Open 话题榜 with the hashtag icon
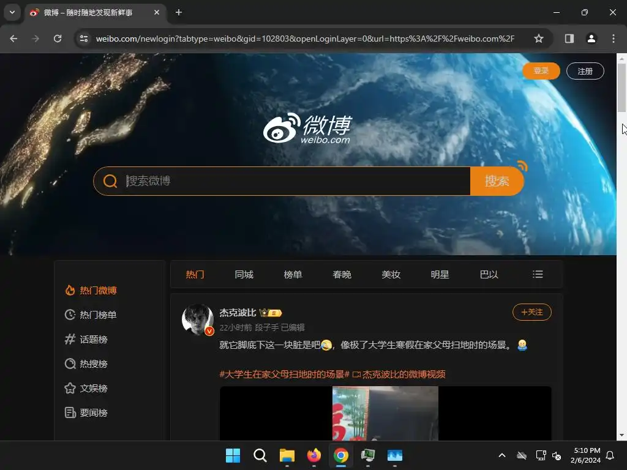627x470 pixels. pyautogui.click(x=86, y=339)
